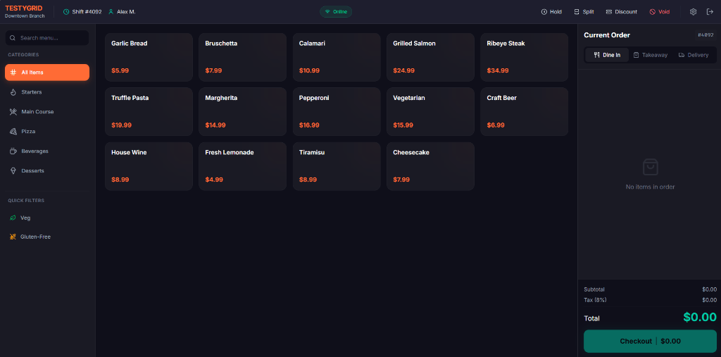This screenshot has height=357, width=721.
Task: Put the order on Hold
Action: pyautogui.click(x=551, y=12)
